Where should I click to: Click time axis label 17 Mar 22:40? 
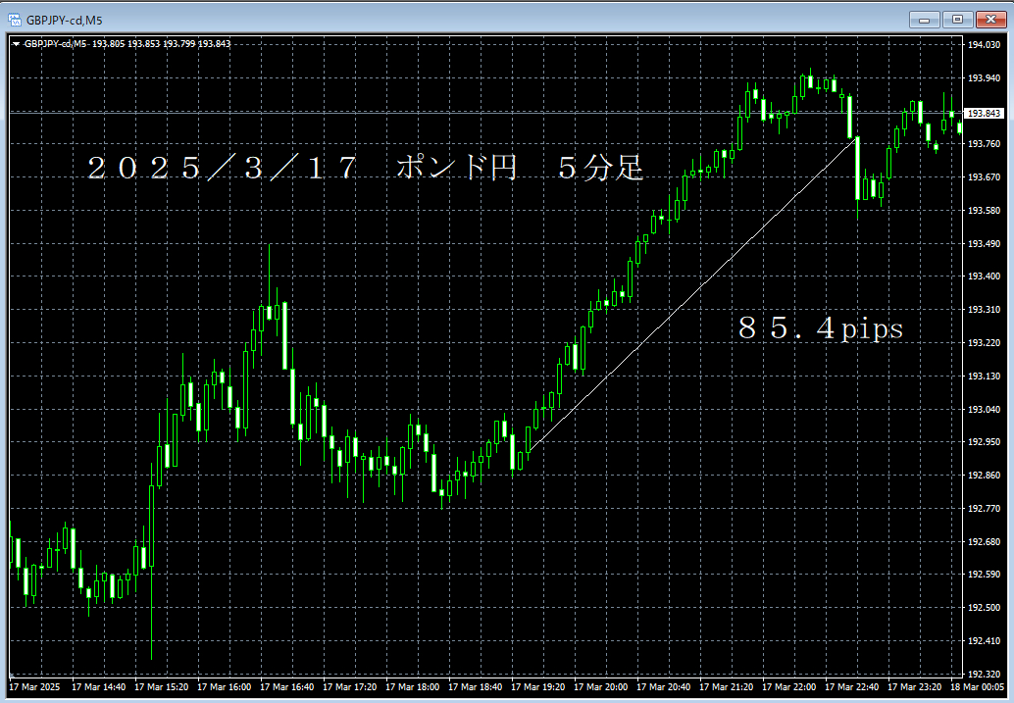point(851,687)
